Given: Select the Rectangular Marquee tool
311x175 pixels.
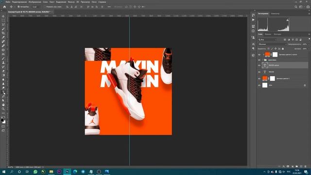Looking at the screenshot, I should coord(3,20).
